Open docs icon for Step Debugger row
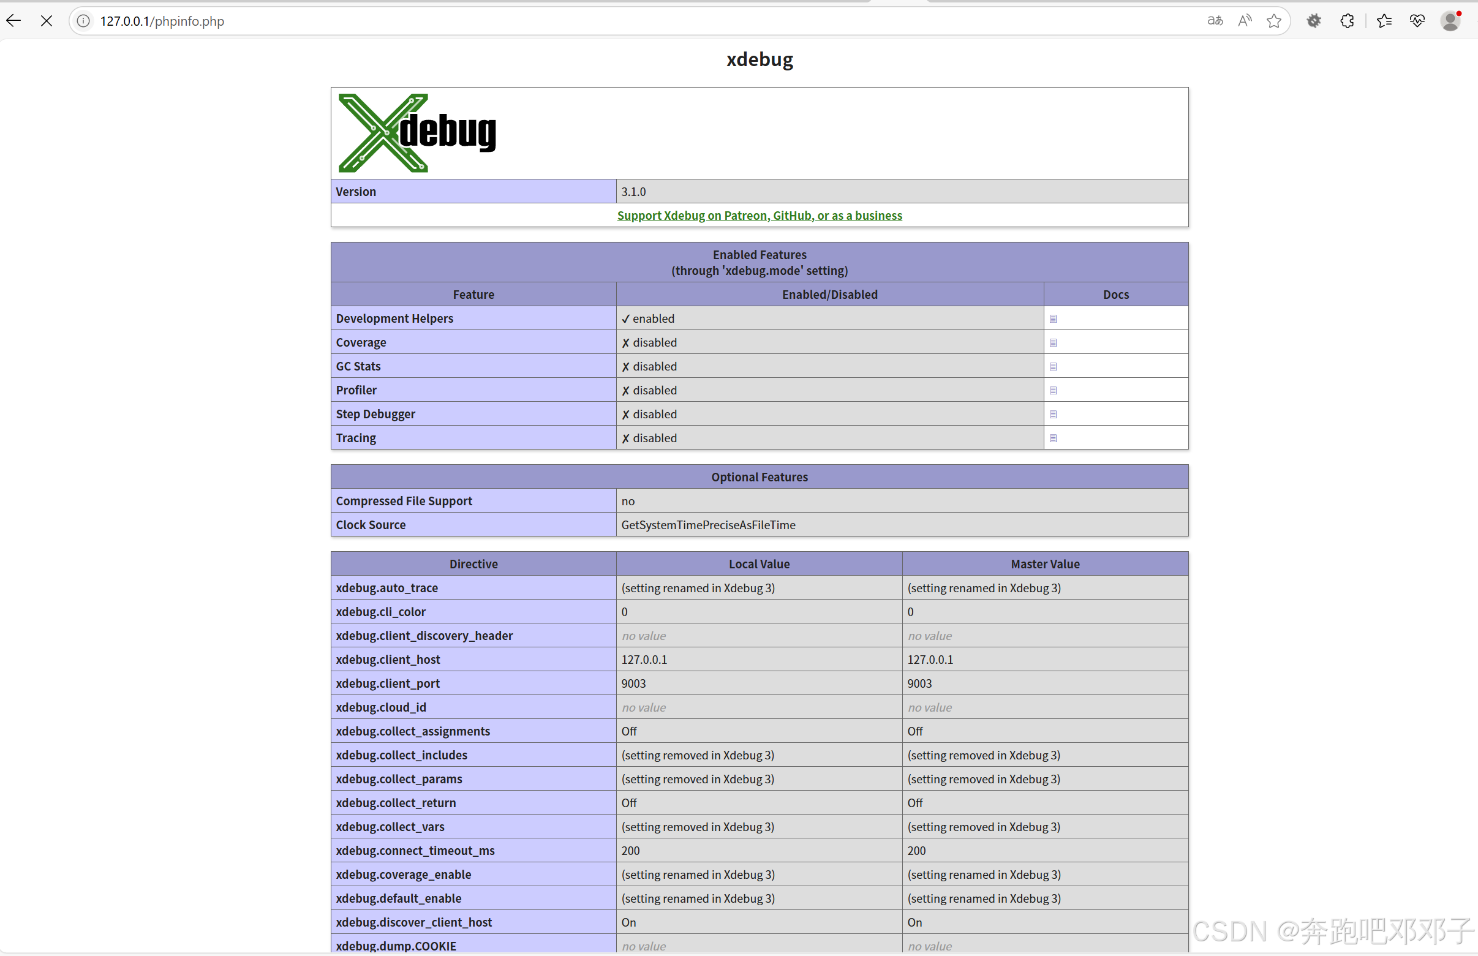This screenshot has height=956, width=1478. click(1053, 414)
